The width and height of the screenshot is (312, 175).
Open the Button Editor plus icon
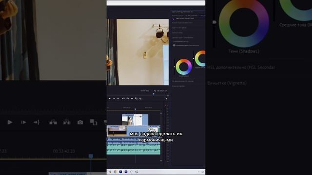tap(166, 99)
